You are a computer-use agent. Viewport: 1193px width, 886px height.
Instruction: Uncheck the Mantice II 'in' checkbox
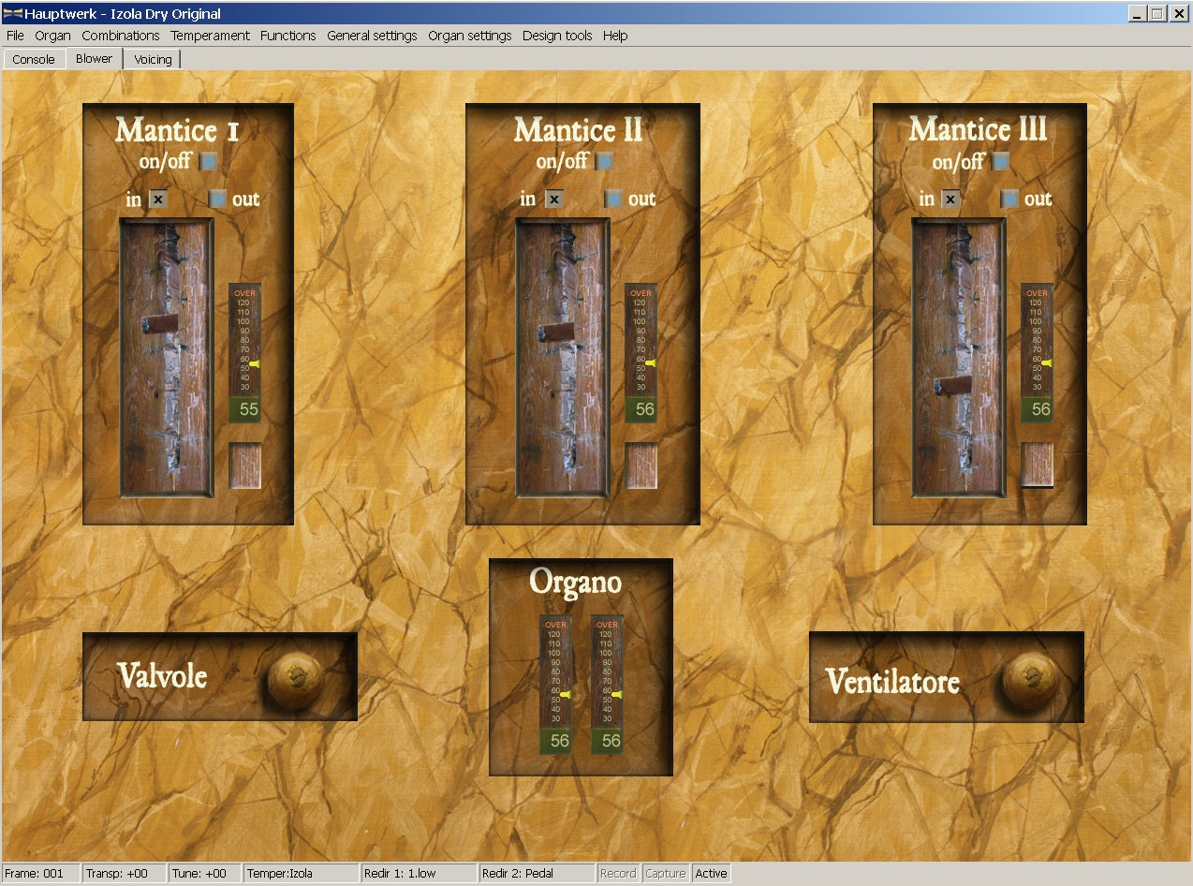point(554,199)
